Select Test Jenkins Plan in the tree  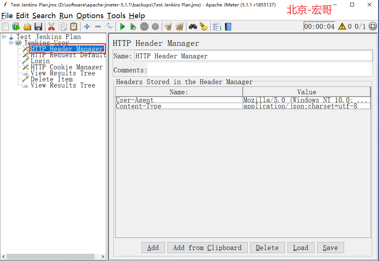click(49, 37)
